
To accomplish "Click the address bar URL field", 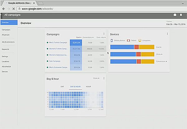I will click(x=102, y=9).
